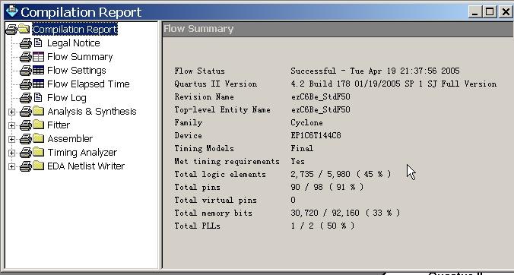Click table icon next to Flow Elapsed Time

(38, 84)
